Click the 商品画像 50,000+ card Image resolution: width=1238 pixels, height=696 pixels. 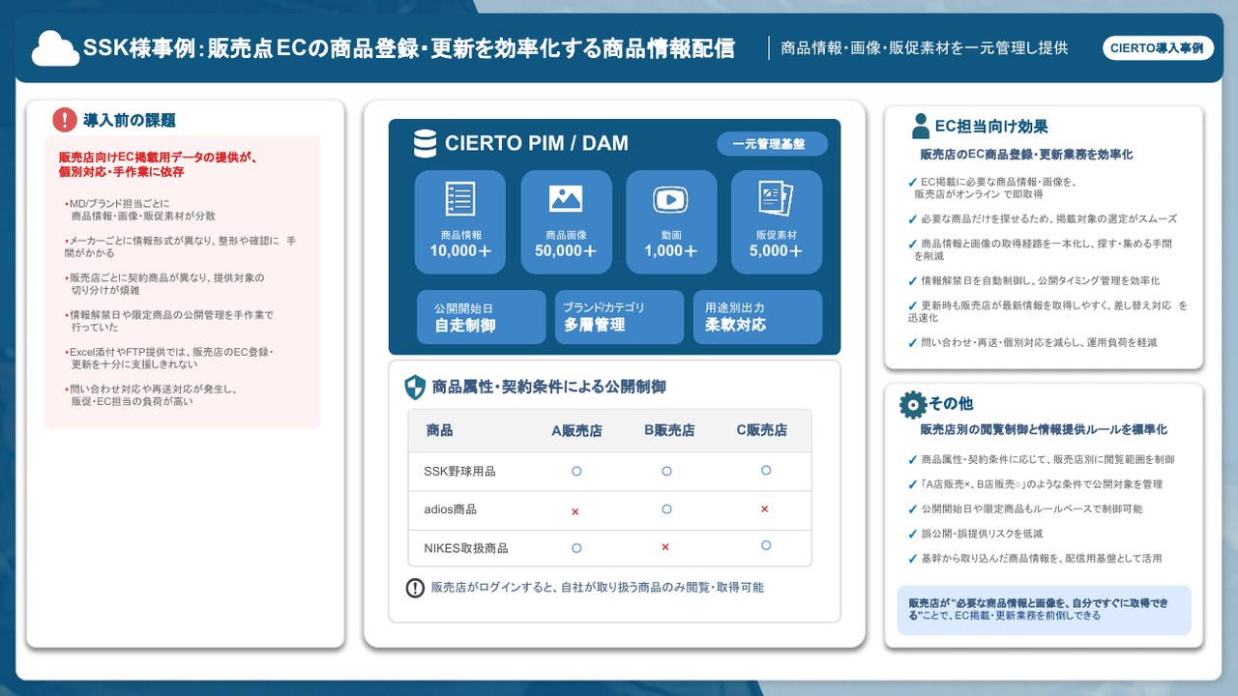tap(566, 222)
